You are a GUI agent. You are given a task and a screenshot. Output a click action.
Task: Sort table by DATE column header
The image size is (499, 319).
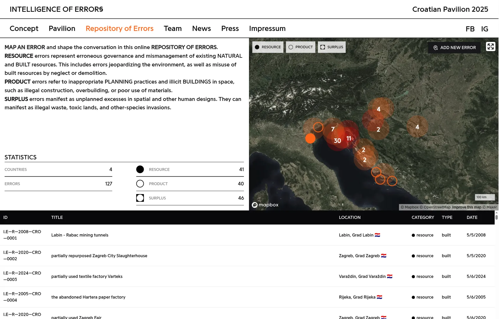coord(472,217)
